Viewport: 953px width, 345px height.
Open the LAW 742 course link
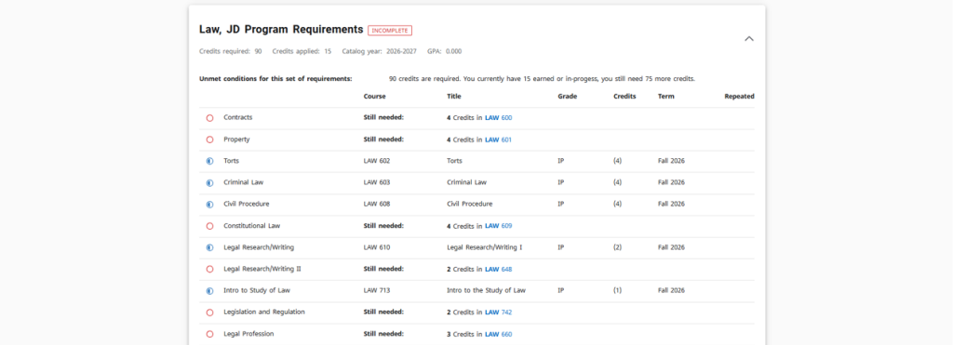[x=499, y=312]
